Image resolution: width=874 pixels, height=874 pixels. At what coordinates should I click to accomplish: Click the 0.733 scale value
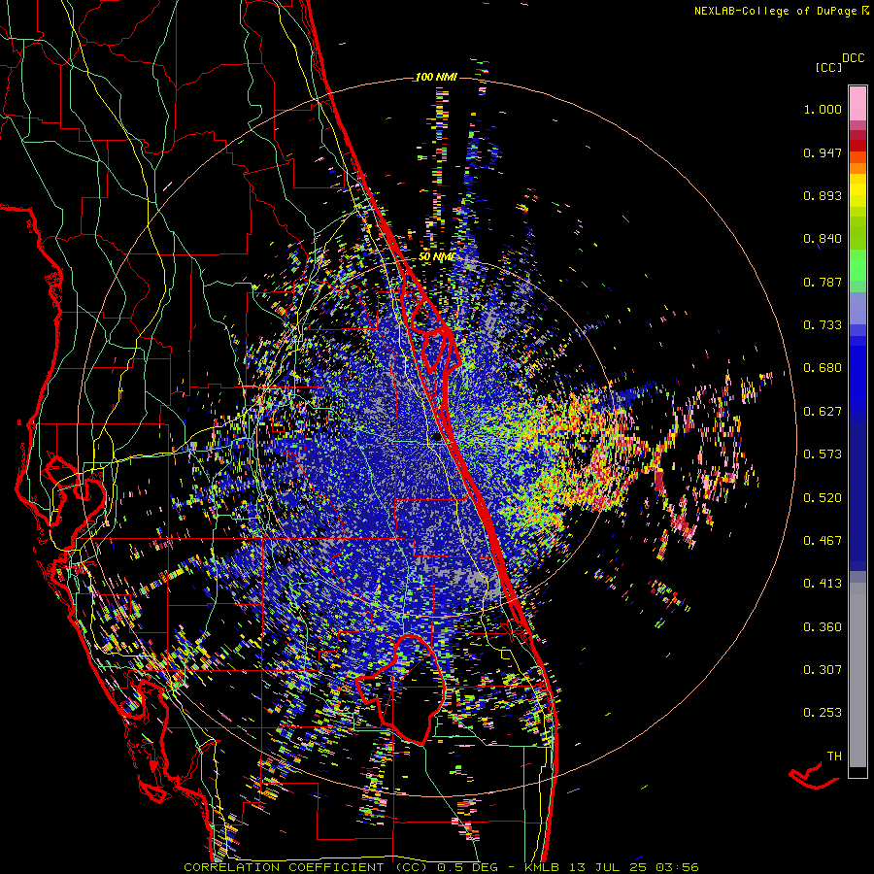pyautogui.click(x=823, y=325)
